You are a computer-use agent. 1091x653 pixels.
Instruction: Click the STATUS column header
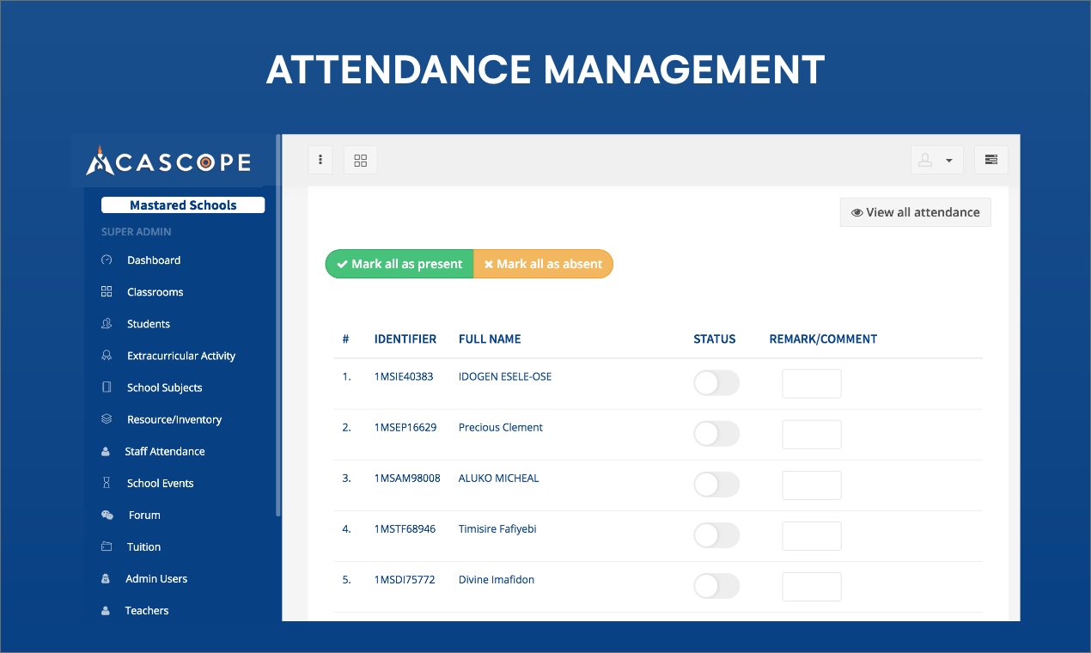pyautogui.click(x=715, y=339)
